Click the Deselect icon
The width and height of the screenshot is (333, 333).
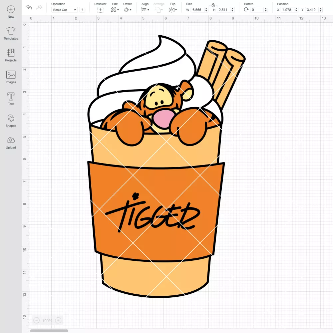101,10
